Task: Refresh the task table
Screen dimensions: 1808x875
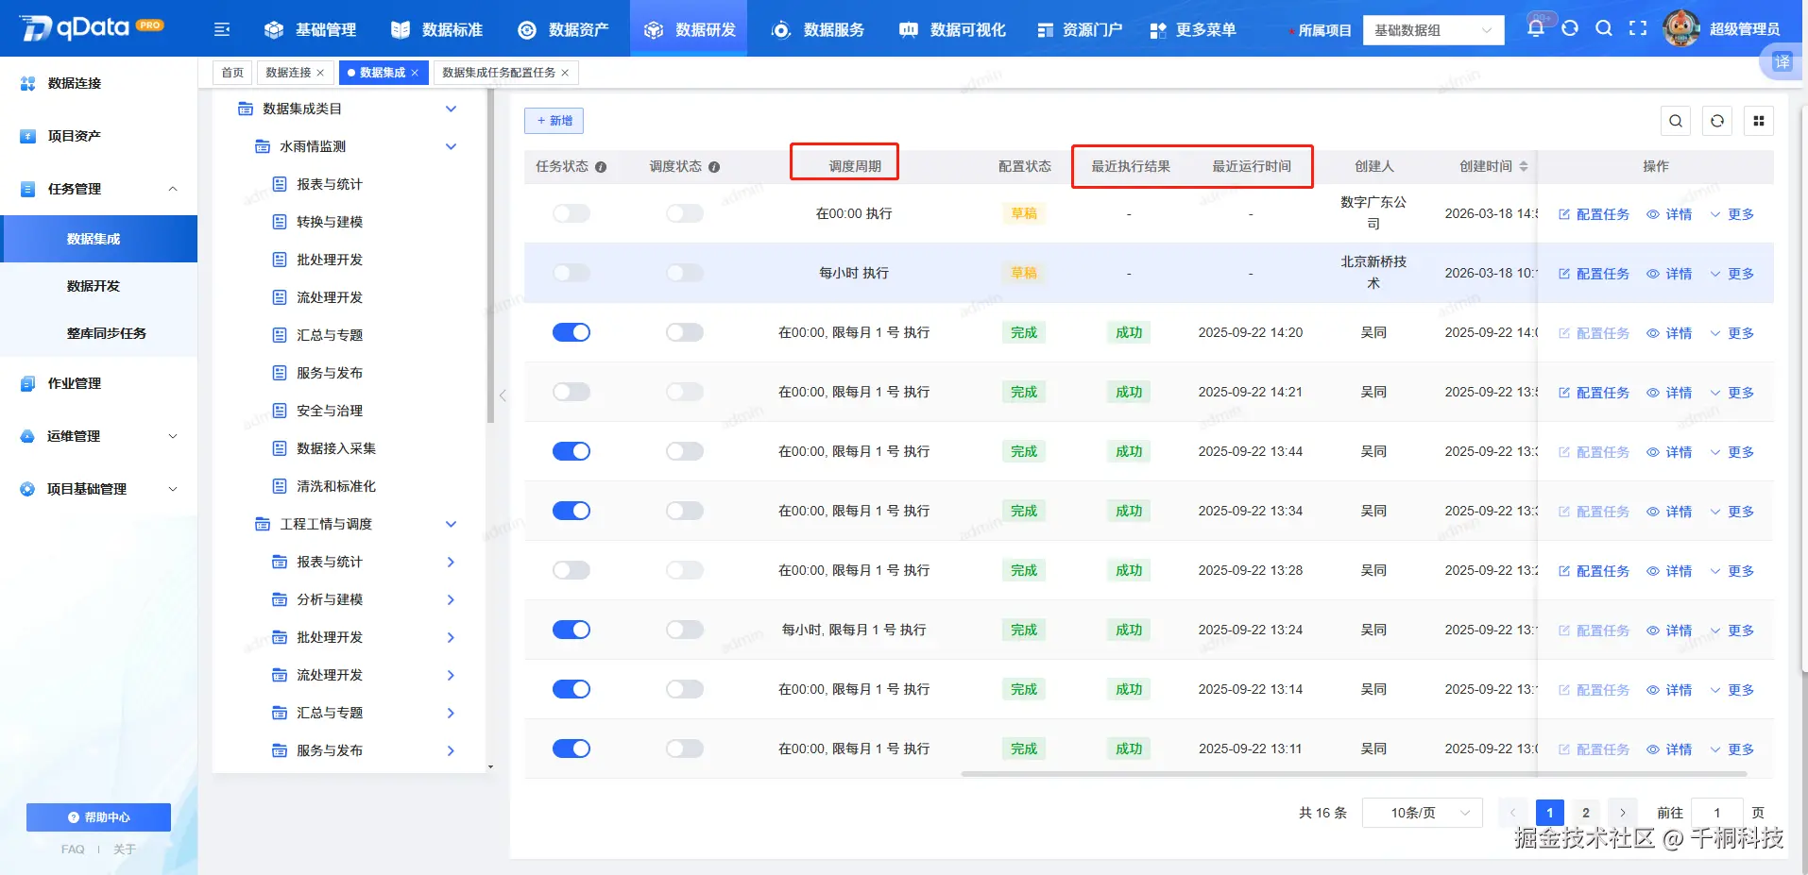Action: (x=1717, y=121)
